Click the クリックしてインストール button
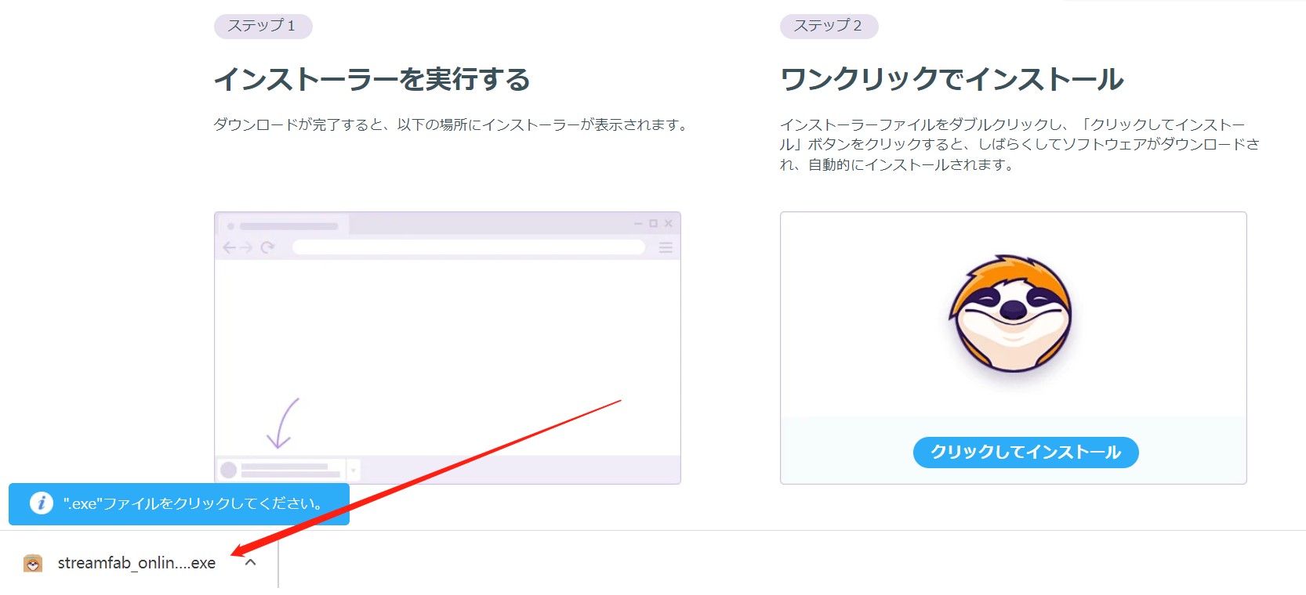Image resolution: width=1306 pixels, height=595 pixels. [1025, 453]
